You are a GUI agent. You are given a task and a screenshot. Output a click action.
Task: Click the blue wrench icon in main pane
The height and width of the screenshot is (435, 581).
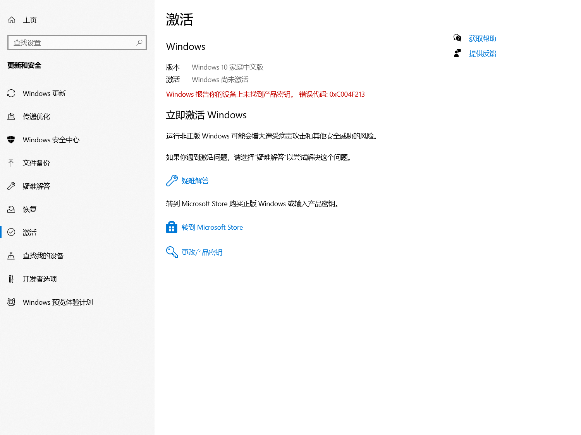coord(172,181)
